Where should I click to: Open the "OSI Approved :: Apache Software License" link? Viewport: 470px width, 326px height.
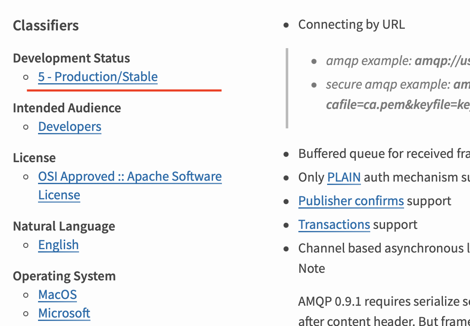[130, 177]
